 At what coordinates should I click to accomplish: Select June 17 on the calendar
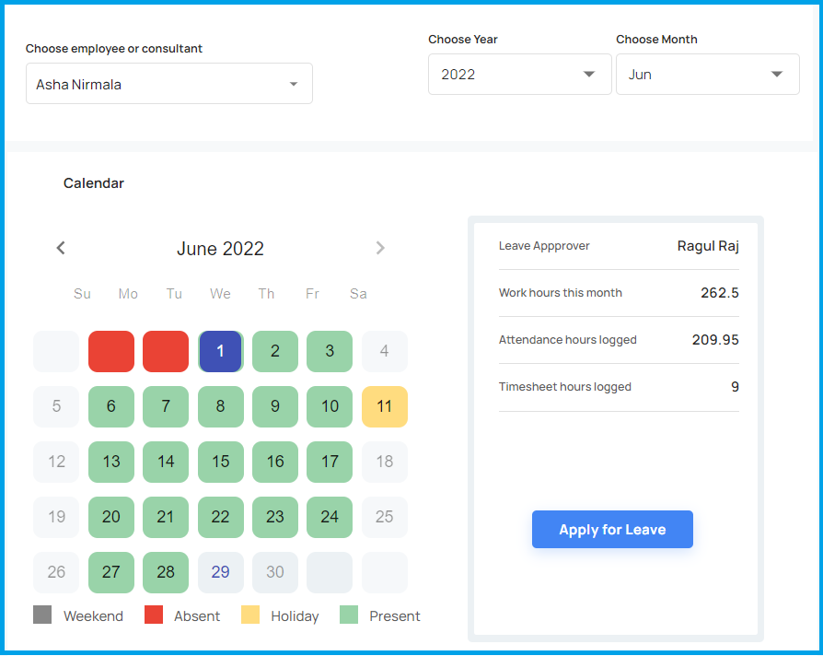point(330,462)
